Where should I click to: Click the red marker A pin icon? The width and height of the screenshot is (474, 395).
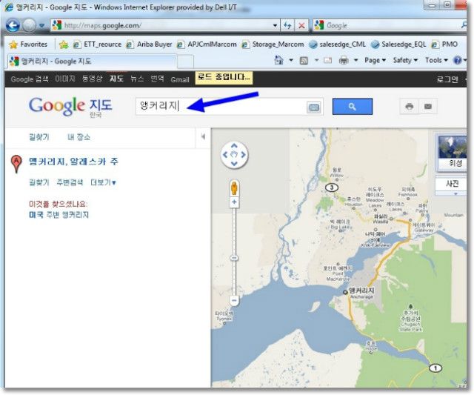16,164
